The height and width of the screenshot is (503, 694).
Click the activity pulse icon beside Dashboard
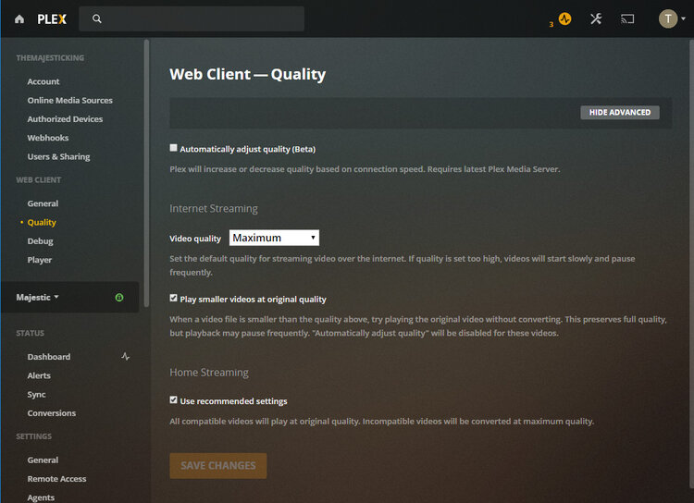coord(126,357)
